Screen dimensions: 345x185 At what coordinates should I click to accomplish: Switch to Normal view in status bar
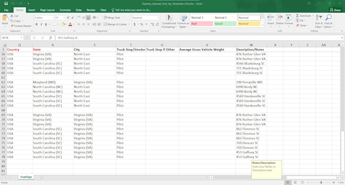click(288, 182)
